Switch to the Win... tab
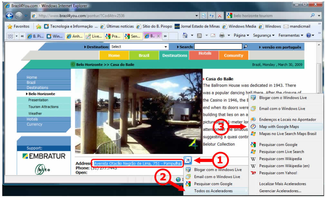The image size is (326, 198). pos(55,36)
